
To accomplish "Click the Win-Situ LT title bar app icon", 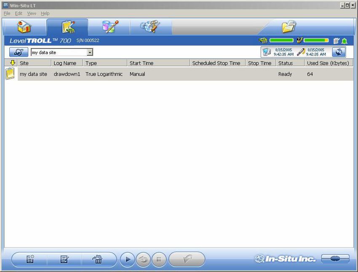I will [x=6, y=5].
